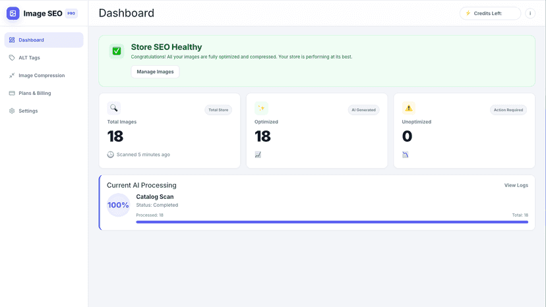Screen dimensions: 546x307
Task: Click the AI Generated badge
Action: tap(363, 110)
